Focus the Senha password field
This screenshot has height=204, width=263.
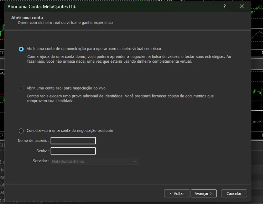73,151
